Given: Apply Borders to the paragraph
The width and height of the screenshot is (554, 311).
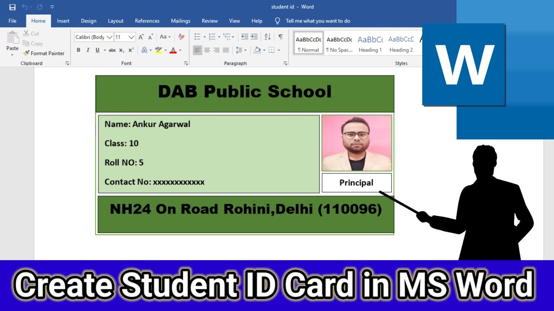Looking at the screenshot, I should (x=271, y=50).
